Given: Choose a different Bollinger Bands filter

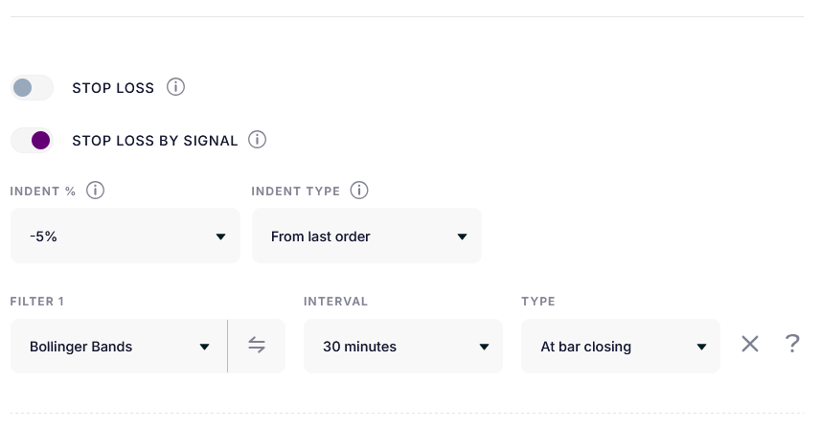Looking at the screenshot, I should coord(119,347).
